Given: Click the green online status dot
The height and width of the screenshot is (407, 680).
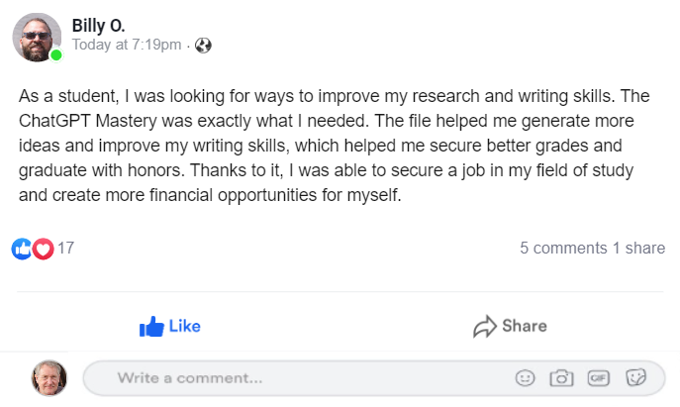Looking at the screenshot, I should (56, 55).
